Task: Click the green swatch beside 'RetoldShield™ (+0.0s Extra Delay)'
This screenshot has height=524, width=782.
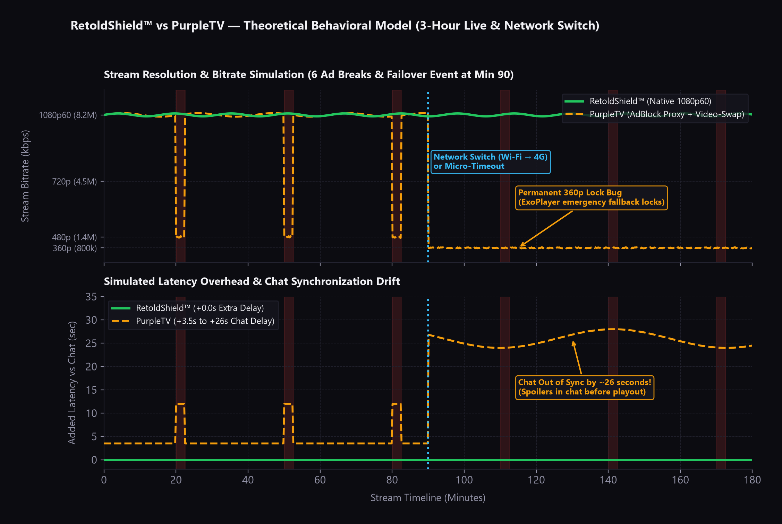Action: 120,308
